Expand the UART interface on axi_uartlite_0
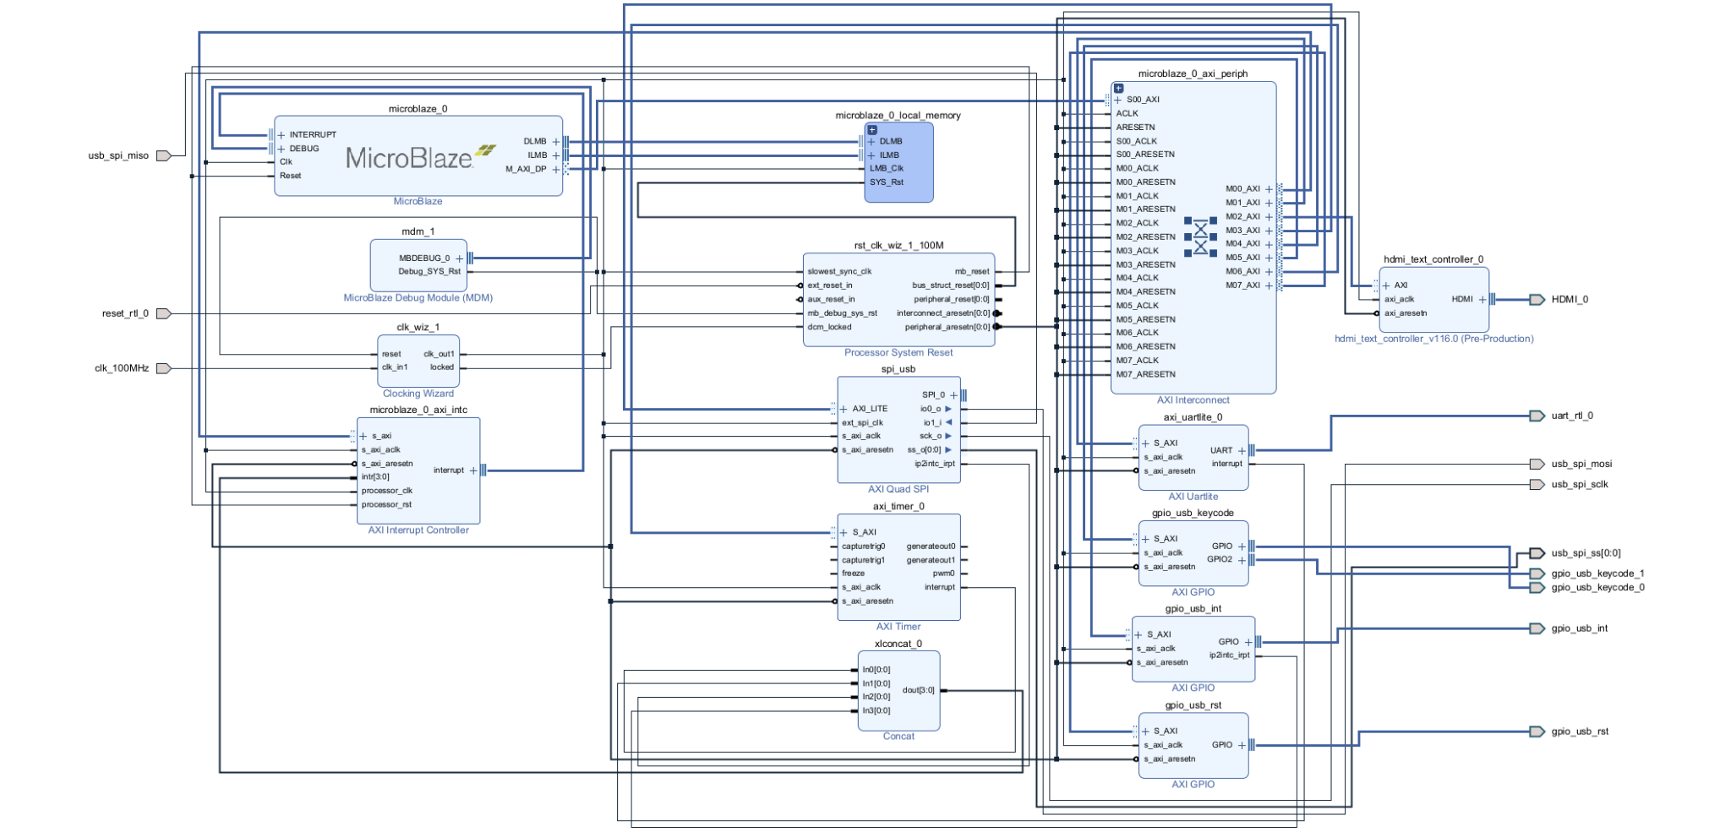The height and width of the screenshot is (832, 1731). 1242,450
